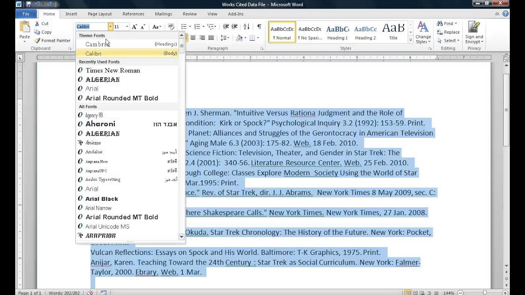This screenshot has height=295, width=525.
Task: Click the Shading paint bucket icon
Action: [x=240, y=38]
